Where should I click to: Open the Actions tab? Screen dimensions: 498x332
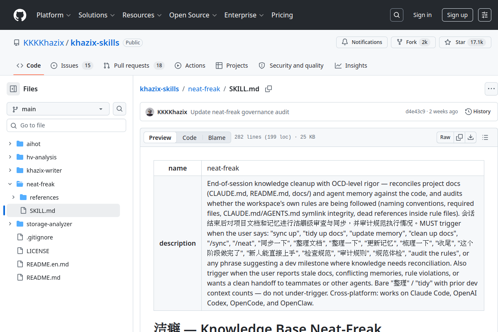point(190,66)
